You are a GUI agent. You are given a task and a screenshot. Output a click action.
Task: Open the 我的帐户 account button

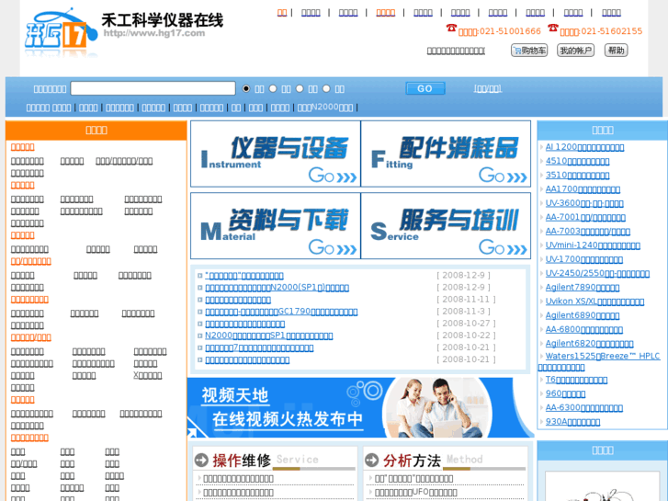[575, 51]
